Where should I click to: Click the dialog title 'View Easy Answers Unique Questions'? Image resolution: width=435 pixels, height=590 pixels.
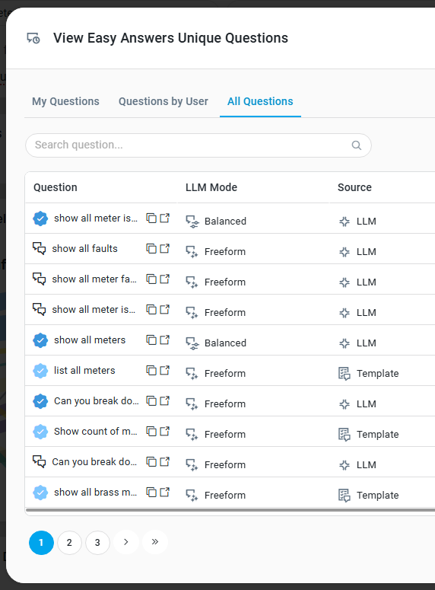tap(170, 38)
